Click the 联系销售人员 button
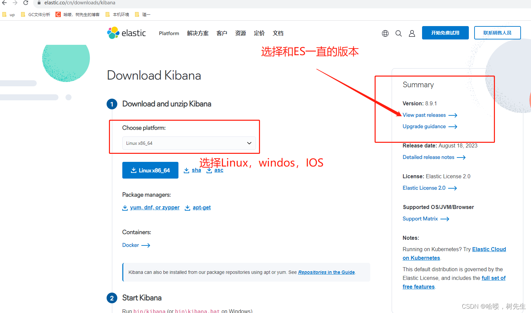 click(498, 33)
